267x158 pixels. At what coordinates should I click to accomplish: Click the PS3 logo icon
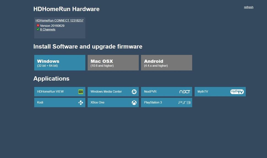[184, 103]
